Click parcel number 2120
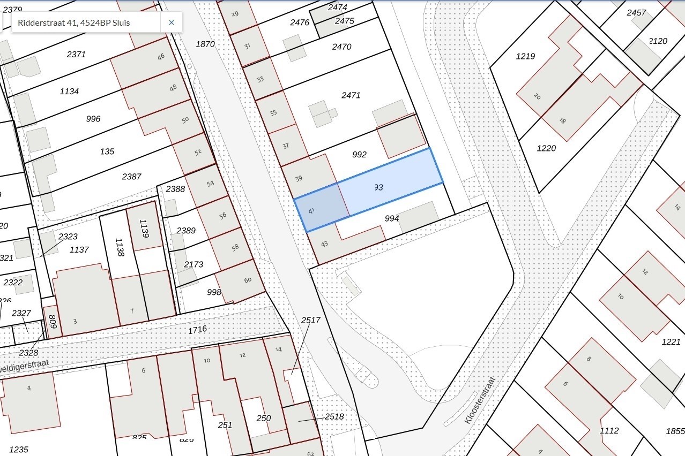The height and width of the screenshot is (456, 685). click(x=658, y=41)
